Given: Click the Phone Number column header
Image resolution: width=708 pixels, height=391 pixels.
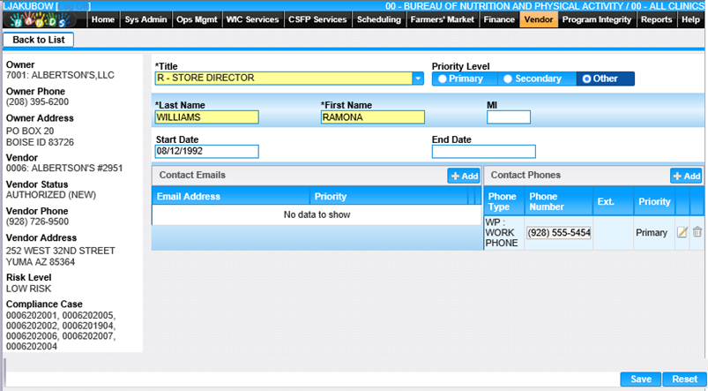Looking at the screenshot, I should pyautogui.click(x=558, y=201).
